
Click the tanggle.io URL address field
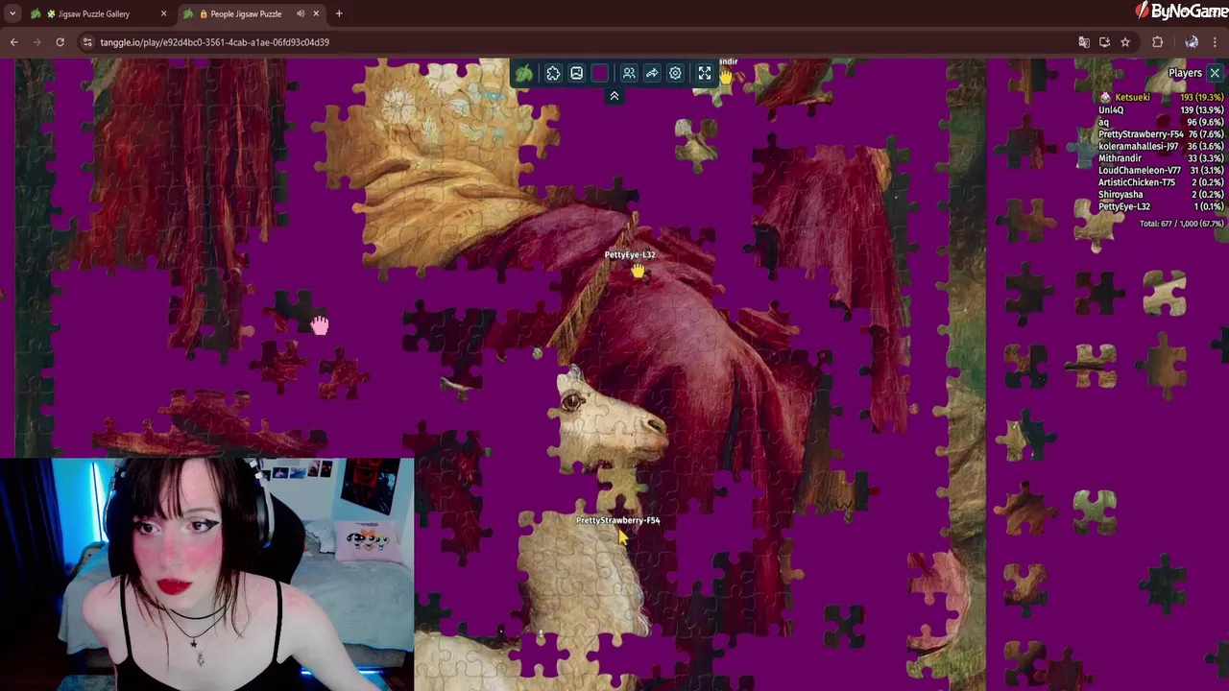(x=215, y=42)
